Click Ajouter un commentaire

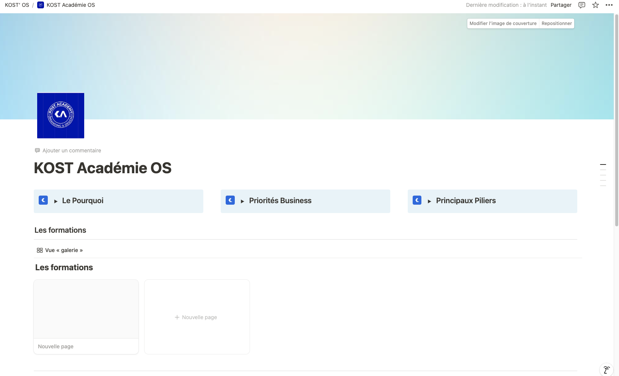[x=68, y=150]
